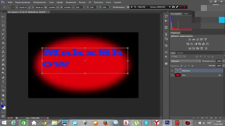Toggle Quick Mask mode
Image resolution: width=225 pixels, height=126 pixels.
3,112
